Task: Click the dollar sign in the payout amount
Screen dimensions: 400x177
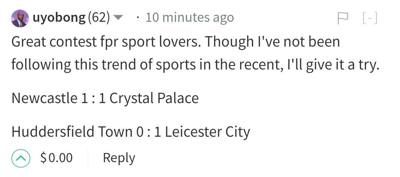Action: coord(43,158)
